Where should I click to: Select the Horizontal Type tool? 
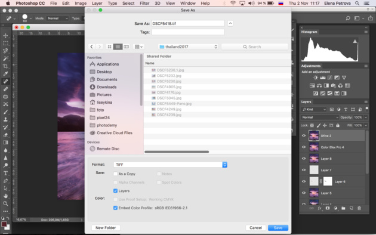[x=5, y=173]
